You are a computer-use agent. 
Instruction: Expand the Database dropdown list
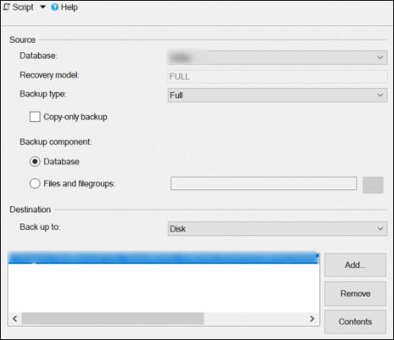[x=277, y=57]
